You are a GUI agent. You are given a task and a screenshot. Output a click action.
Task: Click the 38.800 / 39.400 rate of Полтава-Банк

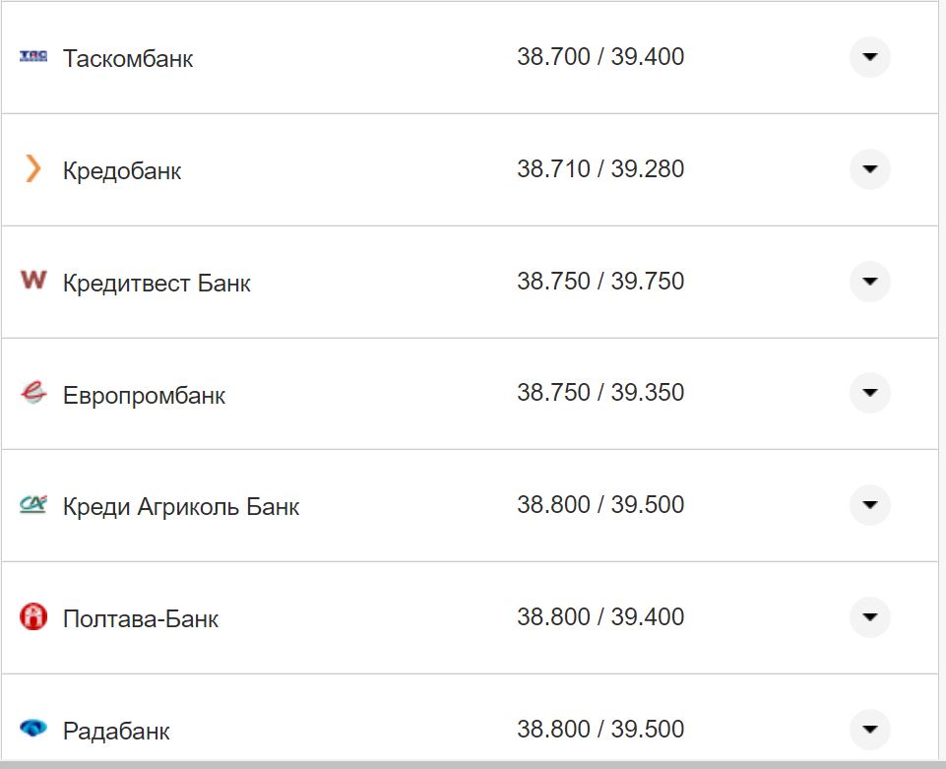point(601,616)
